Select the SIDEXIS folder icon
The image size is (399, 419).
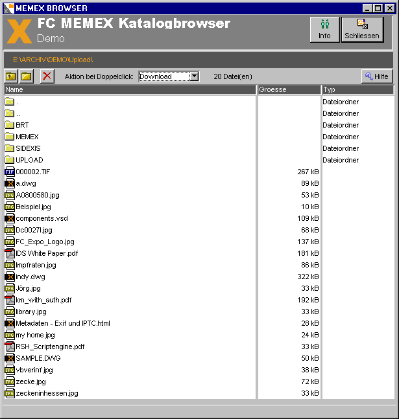point(10,148)
